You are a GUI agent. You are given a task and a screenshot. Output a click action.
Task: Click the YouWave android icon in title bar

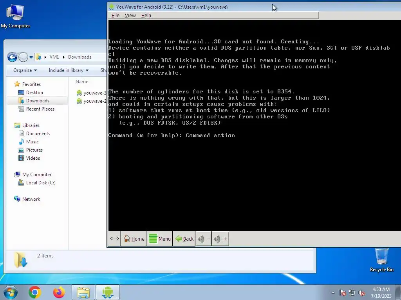coord(111,7)
